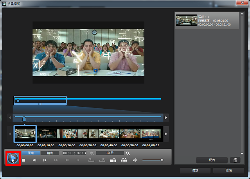Select filmstrip thumbnail at 00;00;00;00
This screenshot has height=179, width=250.
coord(25,134)
